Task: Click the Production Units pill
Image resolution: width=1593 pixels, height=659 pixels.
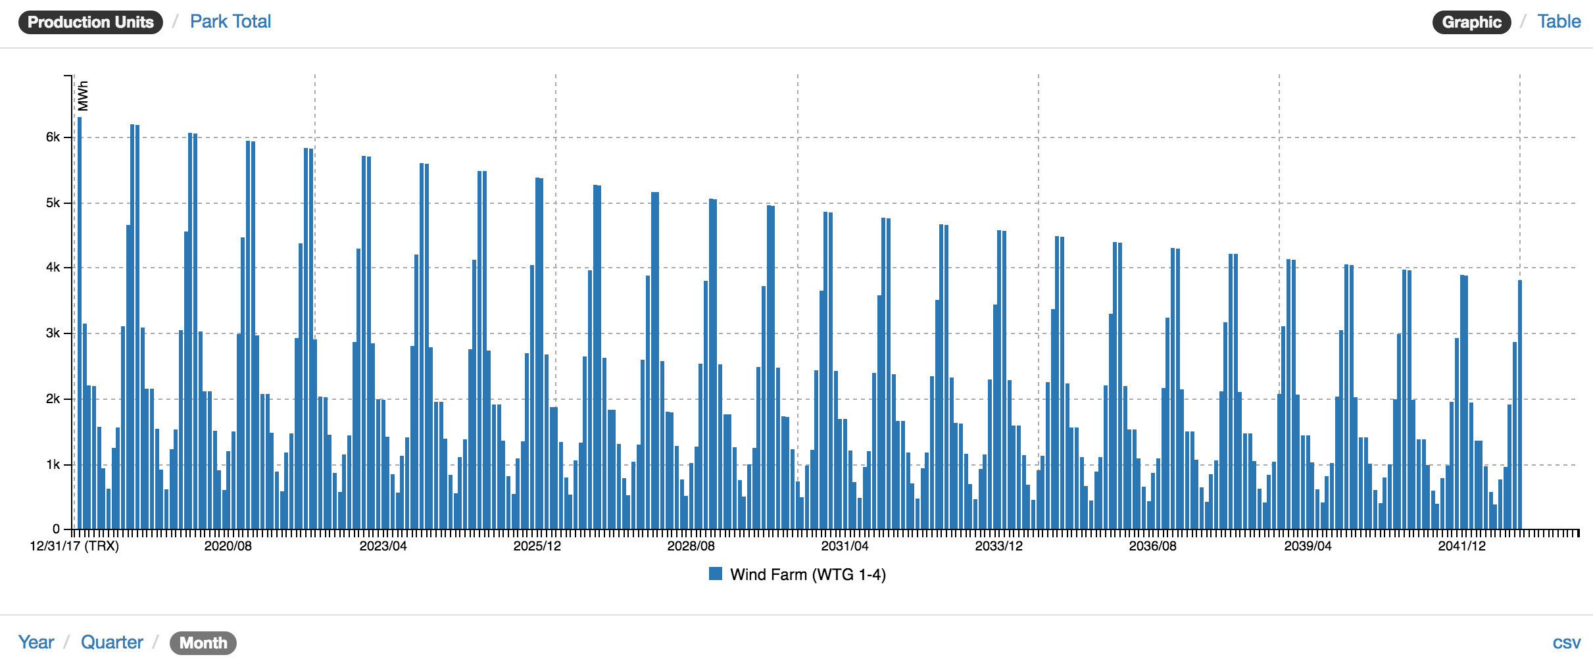Action: [x=90, y=21]
